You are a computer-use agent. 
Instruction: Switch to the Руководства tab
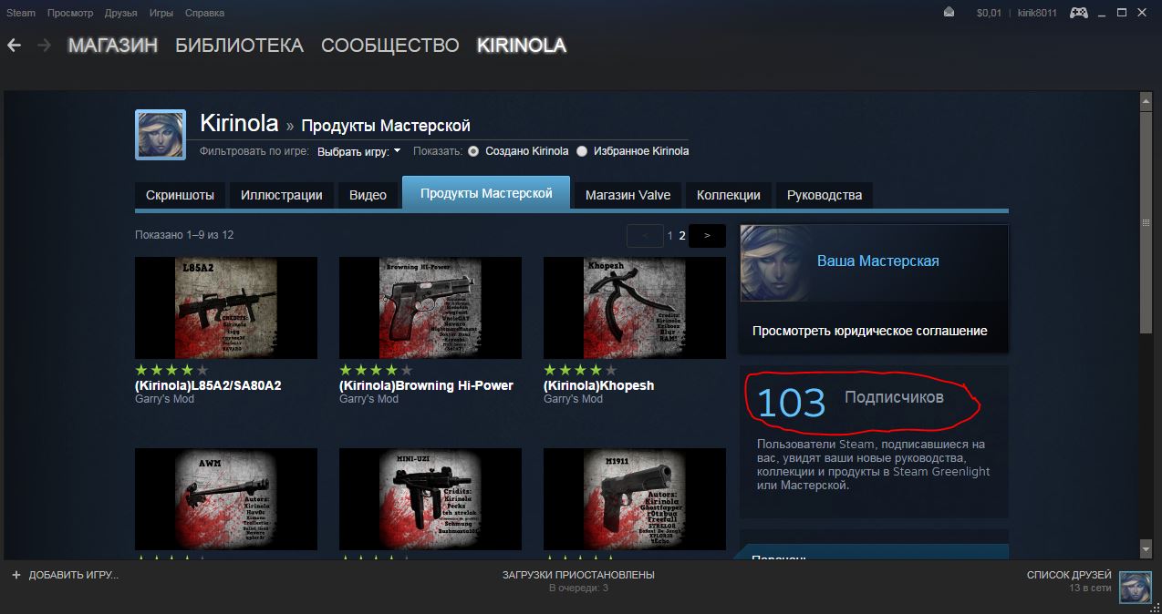click(825, 195)
